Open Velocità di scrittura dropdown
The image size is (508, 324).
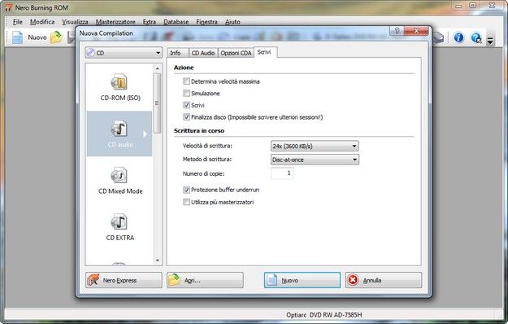315,146
